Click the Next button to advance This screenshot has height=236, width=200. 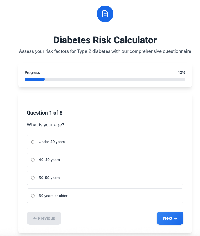(x=170, y=218)
